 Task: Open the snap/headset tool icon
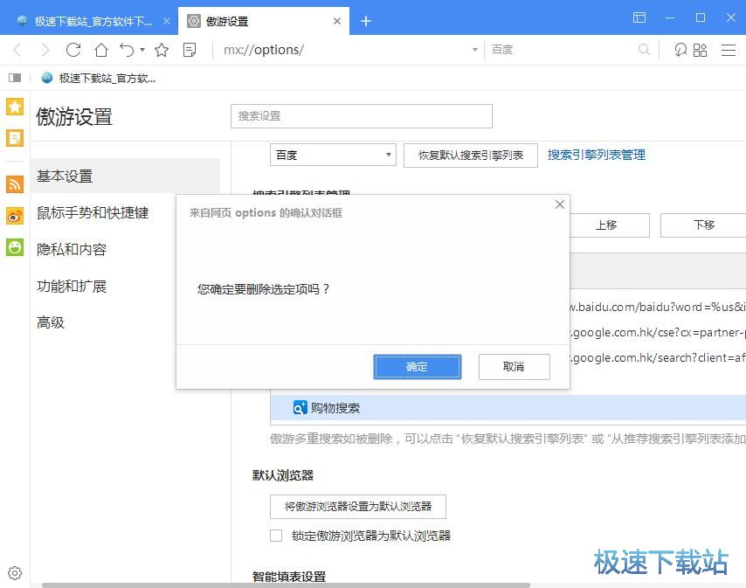(680, 50)
